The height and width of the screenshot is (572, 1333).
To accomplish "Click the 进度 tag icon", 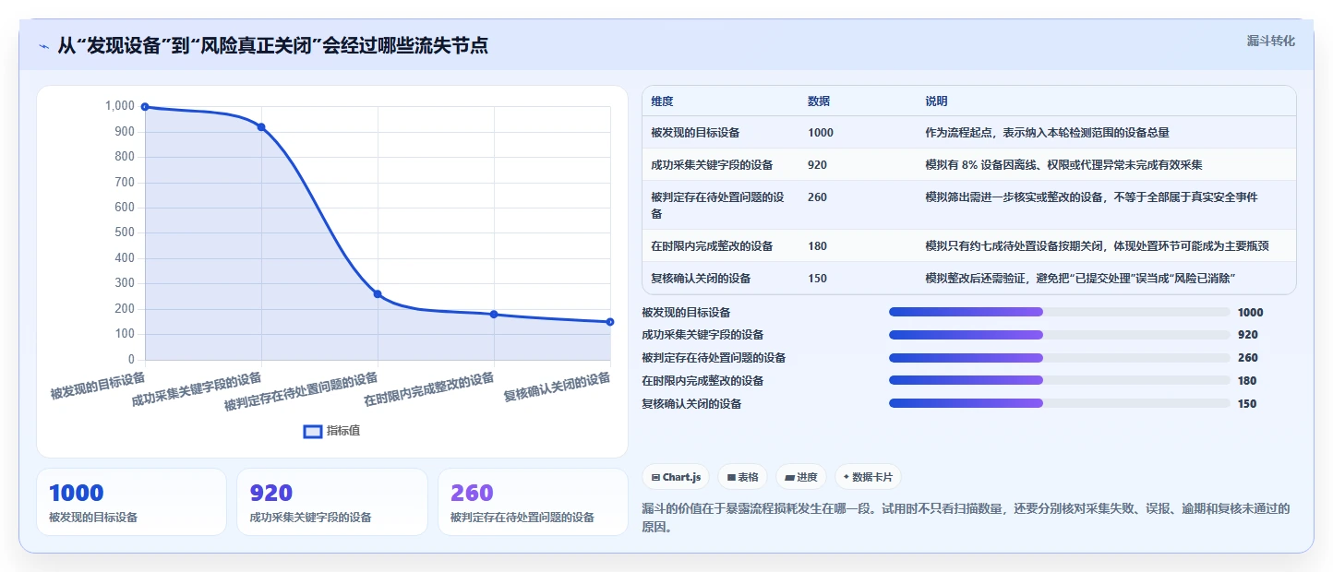I will (789, 478).
